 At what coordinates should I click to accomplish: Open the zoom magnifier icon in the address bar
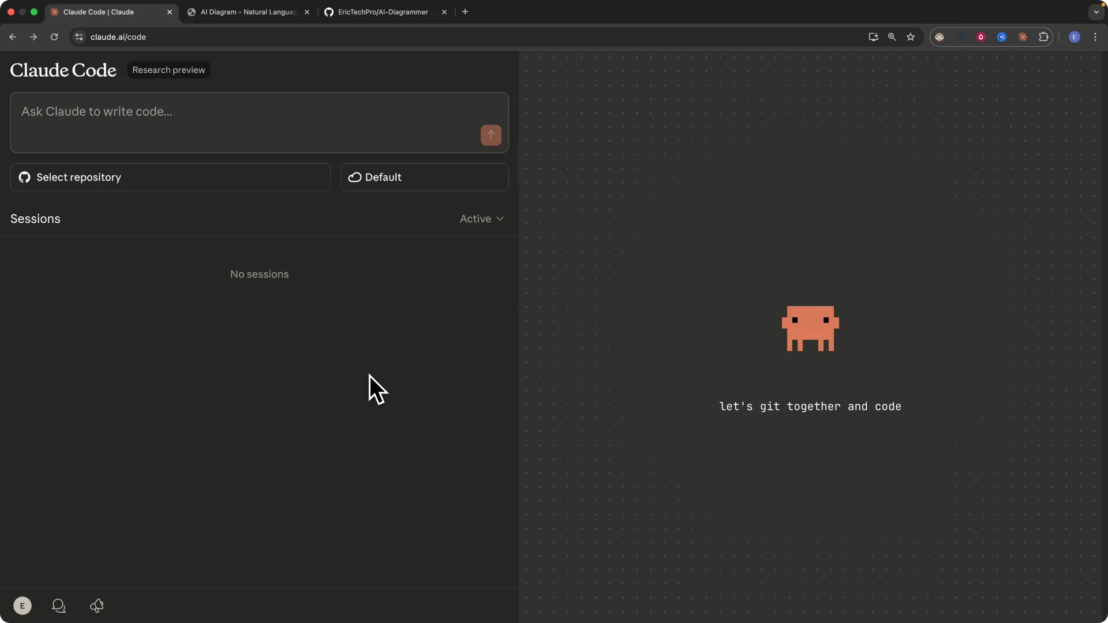[x=892, y=37]
